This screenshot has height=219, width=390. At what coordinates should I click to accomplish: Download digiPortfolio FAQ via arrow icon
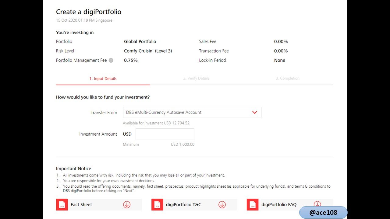(317, 204)
